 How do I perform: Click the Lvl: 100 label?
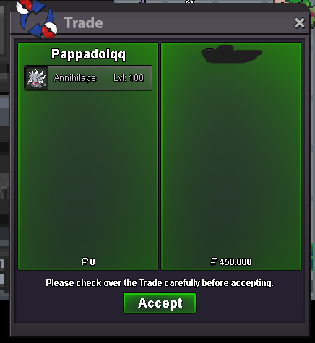click(x=129, y=78)
